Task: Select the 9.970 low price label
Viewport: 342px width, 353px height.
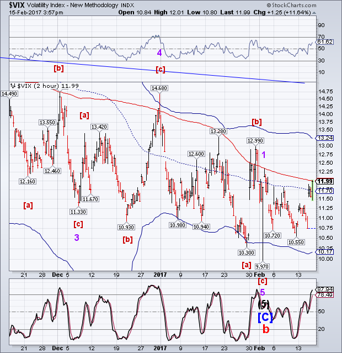Action: pyautogui.click(x=262, y=267)
